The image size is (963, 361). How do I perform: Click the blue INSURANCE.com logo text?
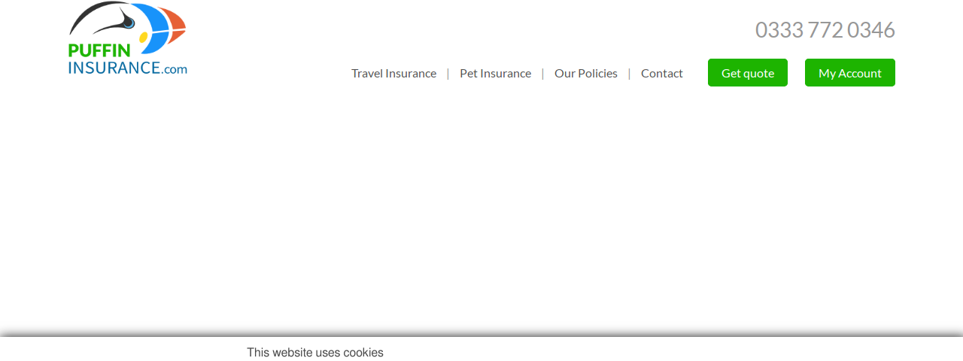click(127, 68)
